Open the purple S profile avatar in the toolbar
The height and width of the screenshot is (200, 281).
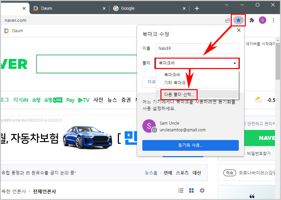pos(262,20)
